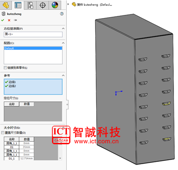Collapse the references section chevron
The image size is (178, 170).
click(63, 76)
